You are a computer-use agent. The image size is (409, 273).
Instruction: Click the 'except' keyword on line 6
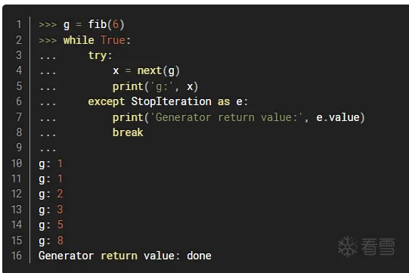click(107, 101)
